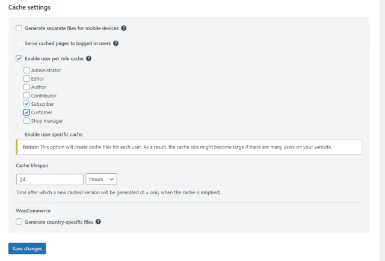Select the Author role checkbox
385x261 pixels.
tap(26, 87)
